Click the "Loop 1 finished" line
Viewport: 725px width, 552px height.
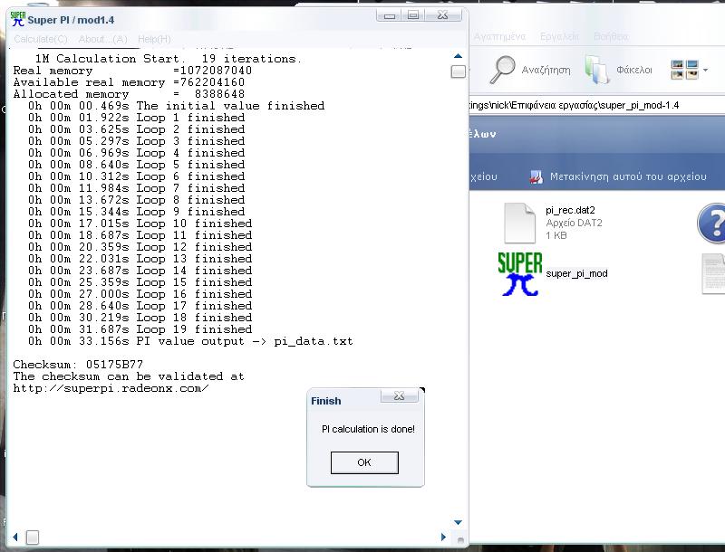pyautogui.click(x=136, y=118)
